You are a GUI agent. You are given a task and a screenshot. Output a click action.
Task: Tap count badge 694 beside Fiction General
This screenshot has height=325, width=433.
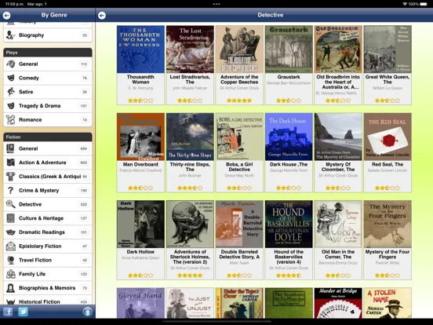[84, 148]
